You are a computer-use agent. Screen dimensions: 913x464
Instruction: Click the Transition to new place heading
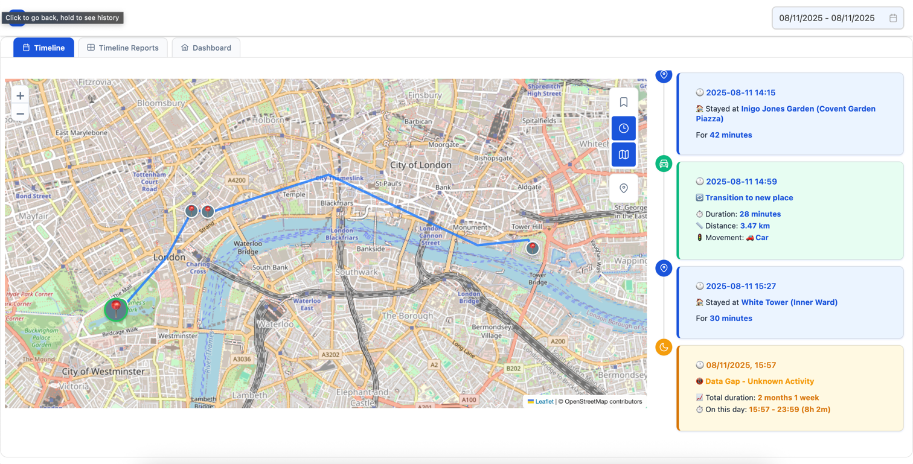coord(749,198)
